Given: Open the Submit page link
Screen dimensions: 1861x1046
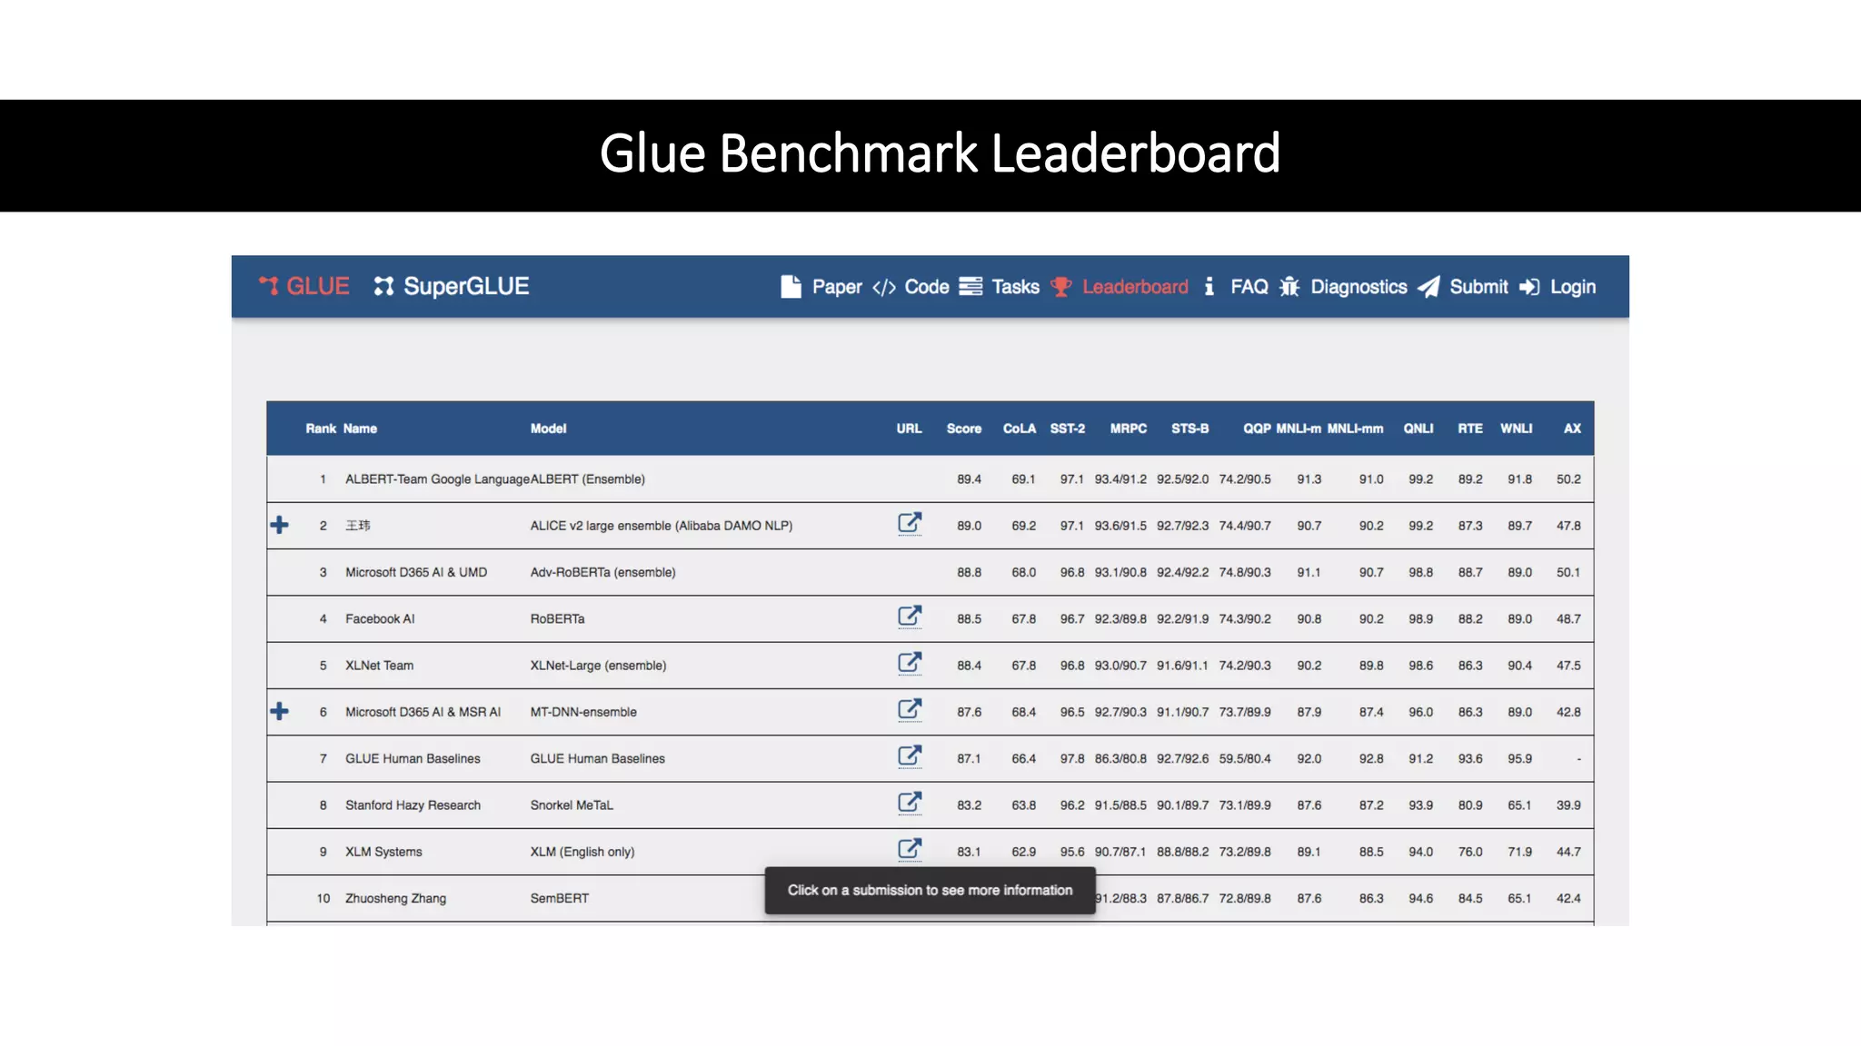Looking at the screenshot, I should tap(1478, 287).
